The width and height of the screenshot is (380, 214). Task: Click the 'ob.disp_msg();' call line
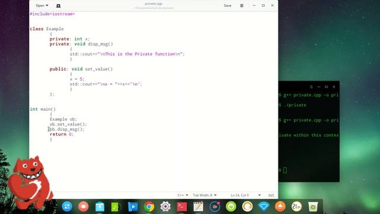[x=67, y=129]
